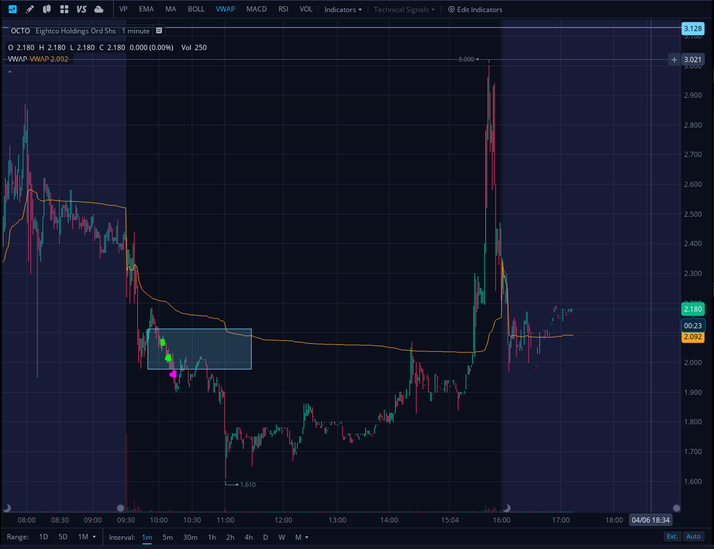
Task: Expand the M interval dropdown
Action: point(302,536)
